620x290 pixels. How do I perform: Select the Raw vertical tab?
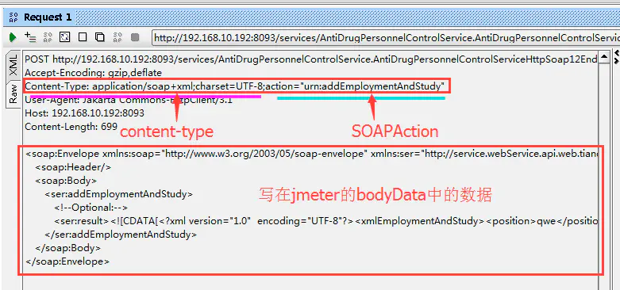(13, 93)
